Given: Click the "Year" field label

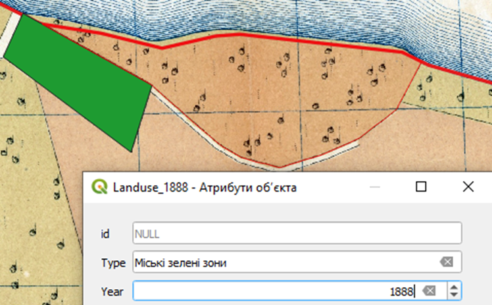Looking at the screenshot, I should click(112, 291).
